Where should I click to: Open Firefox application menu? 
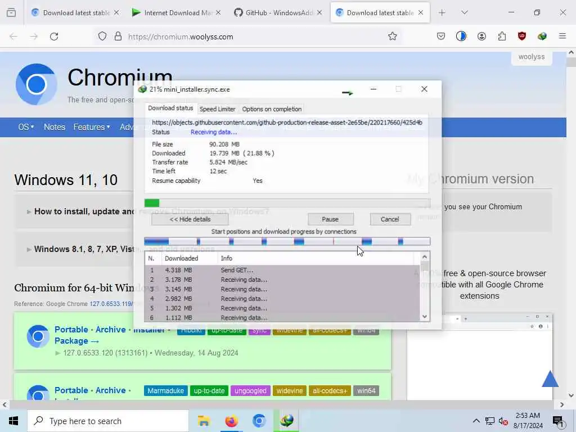point(562,36)
